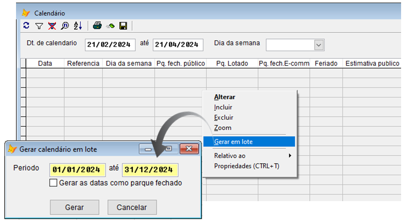The width and height of the screenshot is (404, 222).
Task: Click the Calendário window title icon
Action: [x=26, y=13]
